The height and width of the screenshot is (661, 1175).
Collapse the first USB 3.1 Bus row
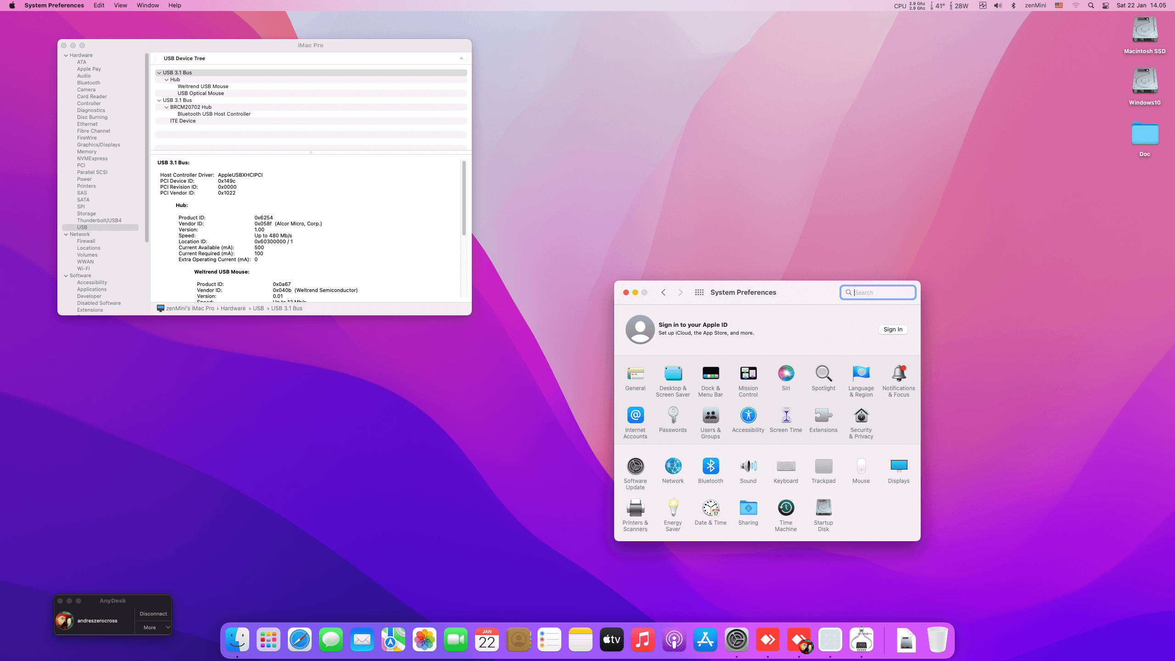click(159, 73)
